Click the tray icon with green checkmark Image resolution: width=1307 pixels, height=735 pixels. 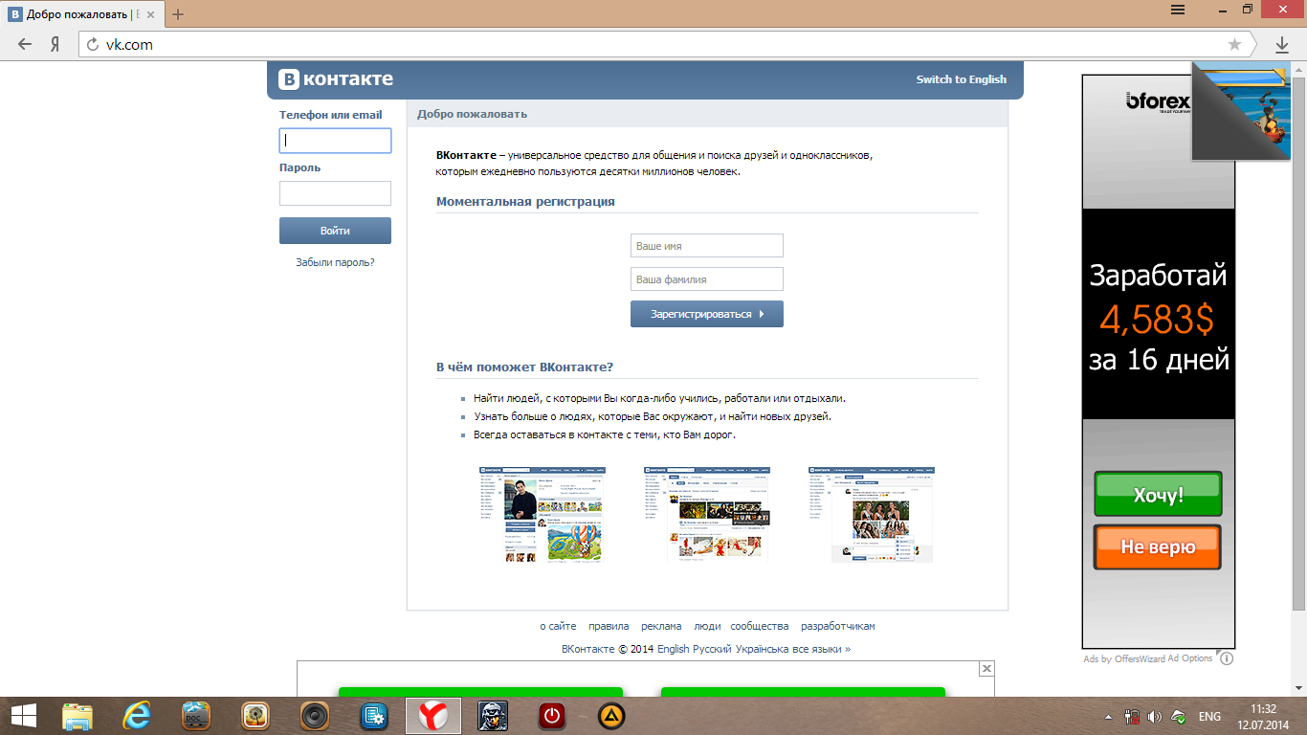tap(1179, 716)
